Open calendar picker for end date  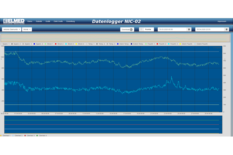(226, 29)
